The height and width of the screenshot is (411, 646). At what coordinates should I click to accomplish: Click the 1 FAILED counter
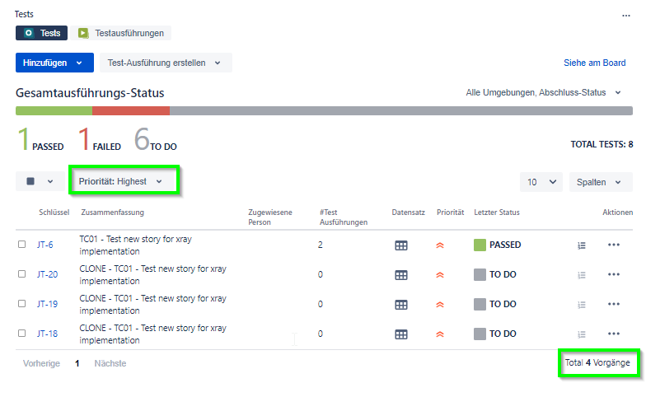(x=99, y=139)
